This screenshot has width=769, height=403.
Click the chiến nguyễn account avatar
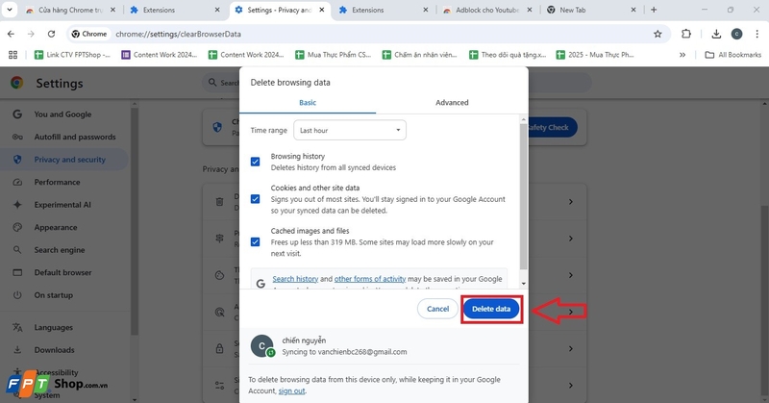[261, 345]
